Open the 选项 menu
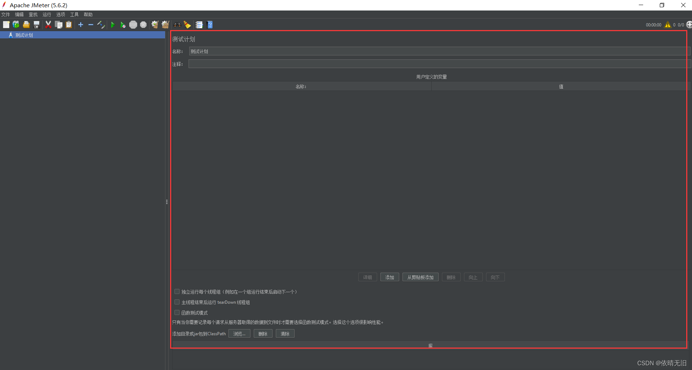Screen dimensions: 692x370 click(61, 14)
